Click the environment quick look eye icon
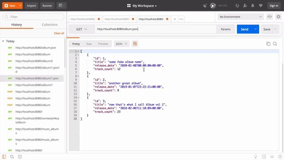Image resolution: width=284 pixels, height=160 pixels. click(269, 17)
